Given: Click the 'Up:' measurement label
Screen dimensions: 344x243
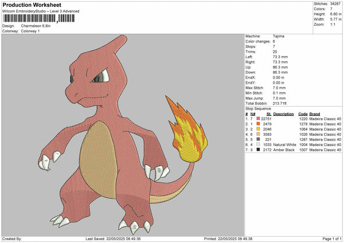Looking at the screenshot, I should (x=248, y=67).
